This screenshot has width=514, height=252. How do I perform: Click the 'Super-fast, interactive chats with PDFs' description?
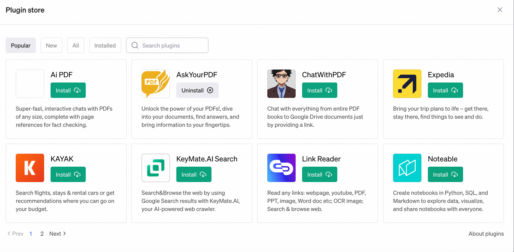64,117
